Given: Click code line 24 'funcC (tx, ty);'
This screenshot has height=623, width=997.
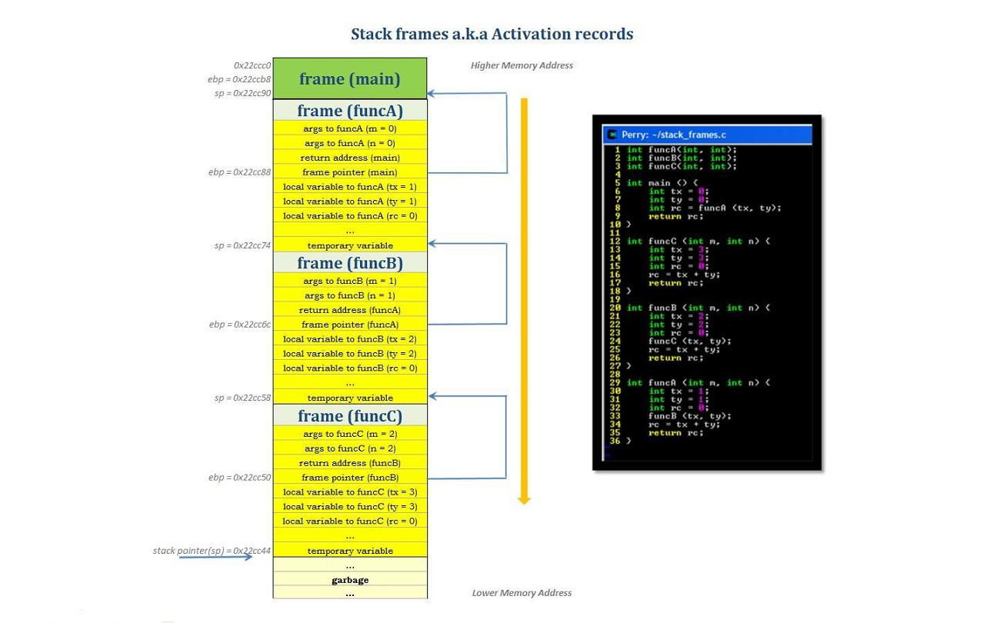Looking at the screenshot, I should pyautogui.click(x=689, y=341).
